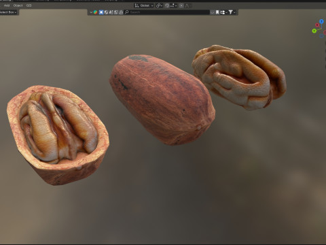Open the asset browser editor type dropdown

(x=91, y=12)
